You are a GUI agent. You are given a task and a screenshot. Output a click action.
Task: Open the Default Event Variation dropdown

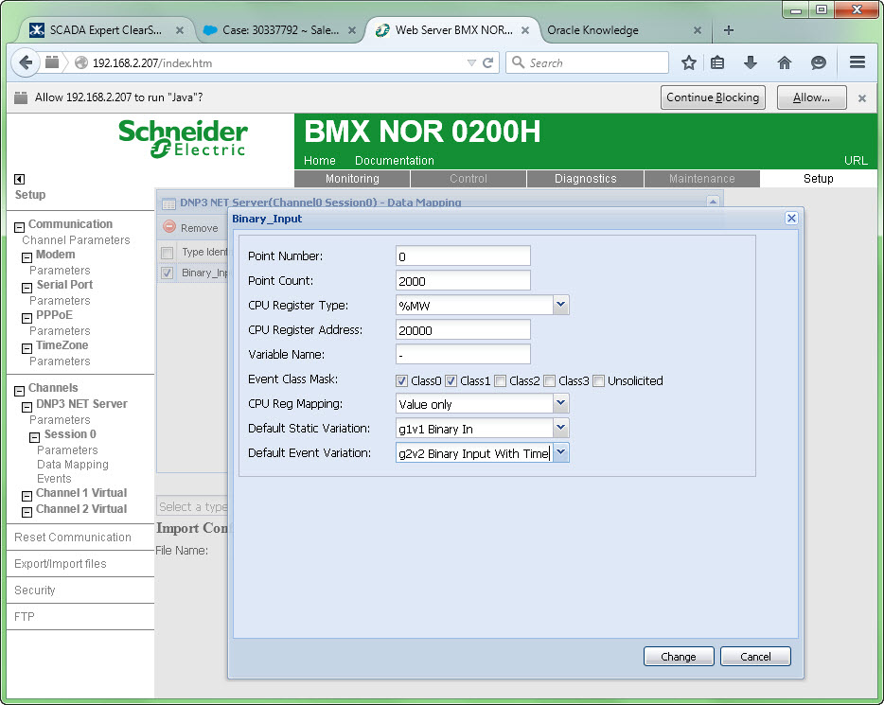[x=560, y=452]
